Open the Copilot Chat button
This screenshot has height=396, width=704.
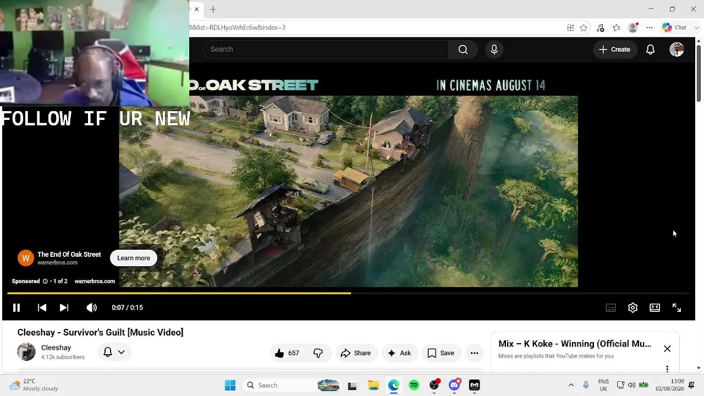click(674, 28)
